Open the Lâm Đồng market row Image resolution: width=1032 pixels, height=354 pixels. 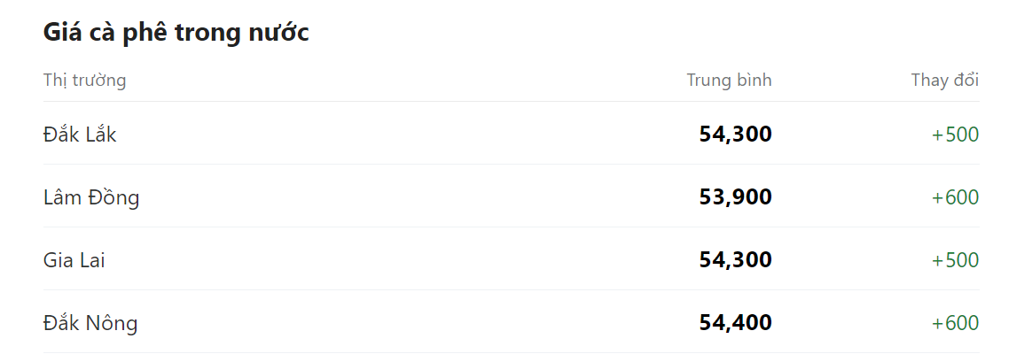point(91,197)
